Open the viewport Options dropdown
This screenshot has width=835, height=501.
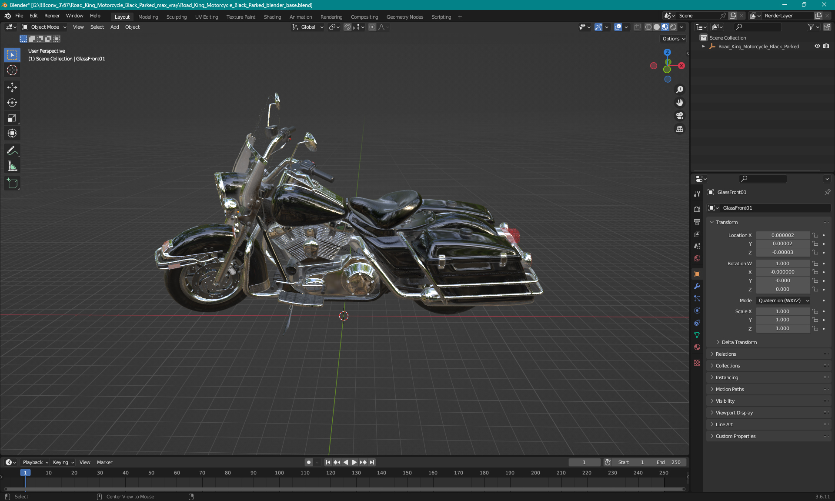674,39
